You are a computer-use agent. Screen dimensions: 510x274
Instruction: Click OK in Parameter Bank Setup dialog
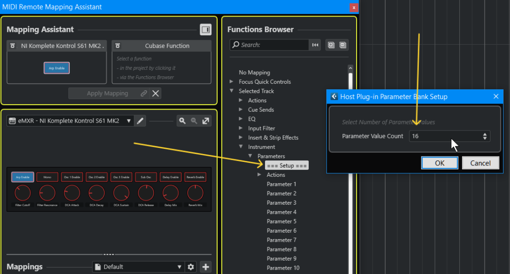(x=439, y=163)
